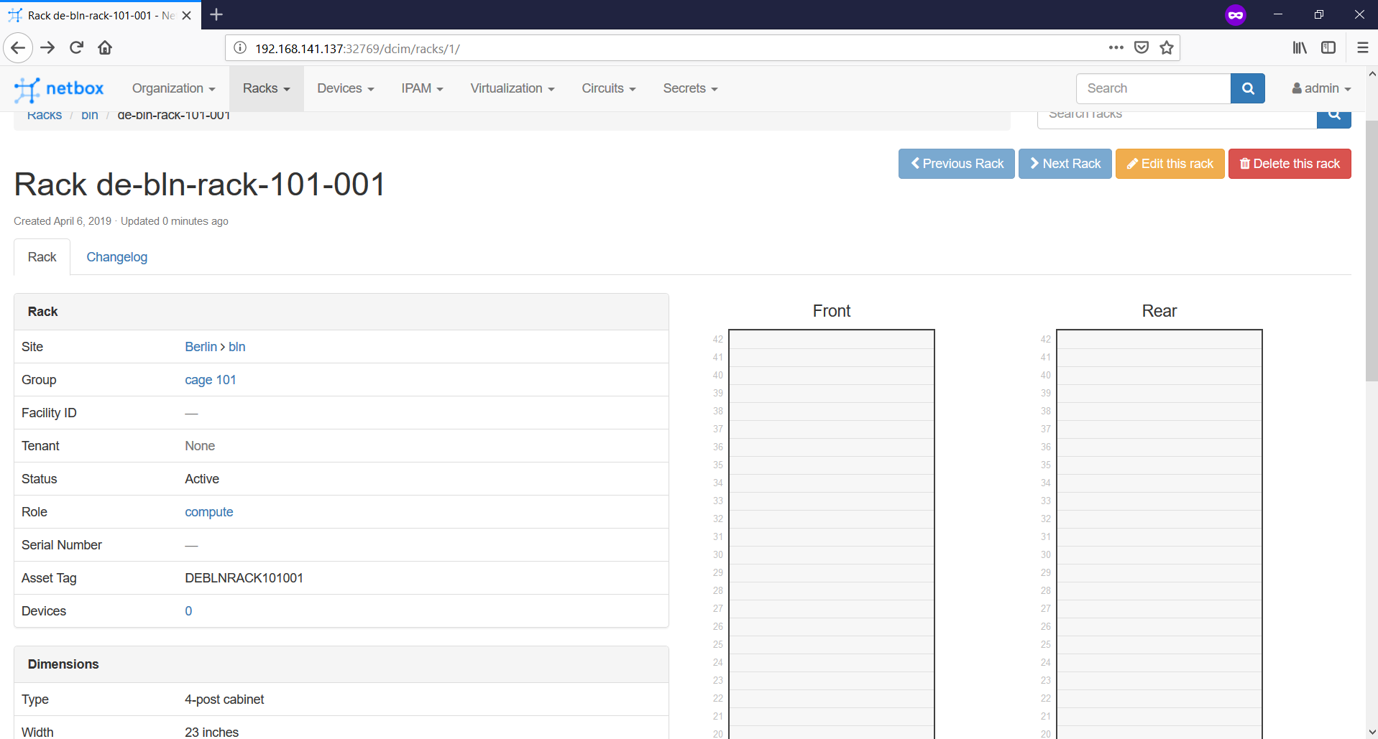
Task: Open a new browser tab
Action: [216, 14]
